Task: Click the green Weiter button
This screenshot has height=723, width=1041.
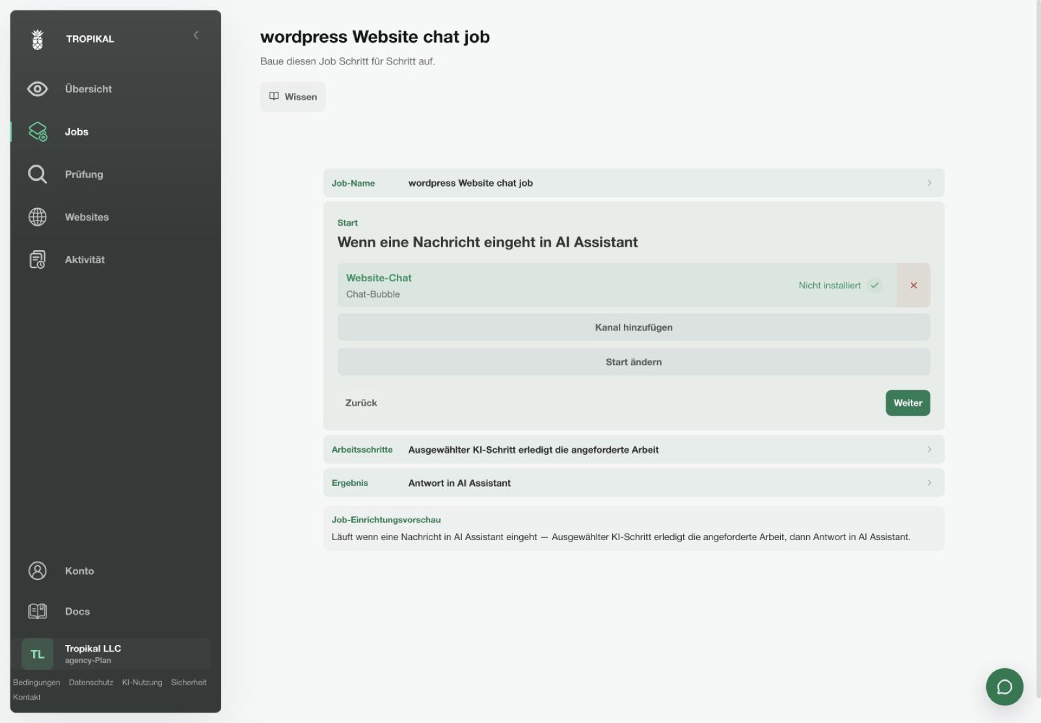Action: click(x=908, y=403)
